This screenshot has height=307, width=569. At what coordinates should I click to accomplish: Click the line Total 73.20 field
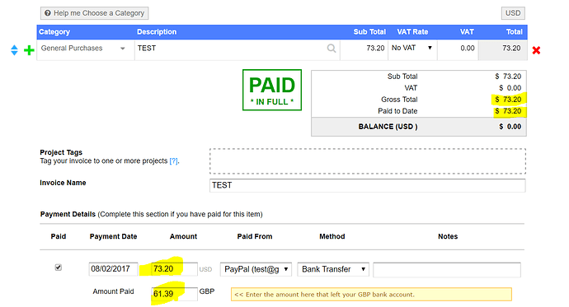coord(502,50)
